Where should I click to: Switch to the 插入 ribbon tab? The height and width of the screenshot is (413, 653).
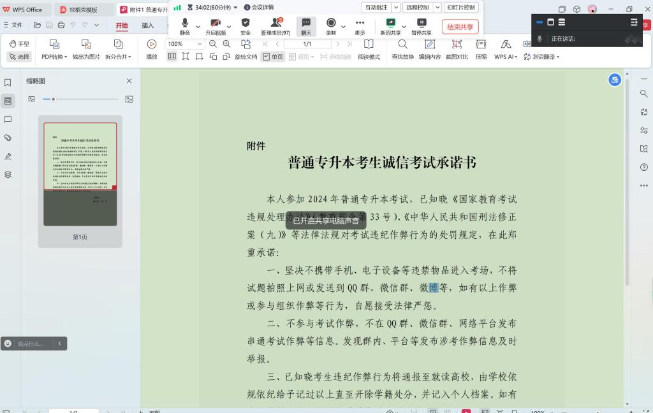pos(147,25)
